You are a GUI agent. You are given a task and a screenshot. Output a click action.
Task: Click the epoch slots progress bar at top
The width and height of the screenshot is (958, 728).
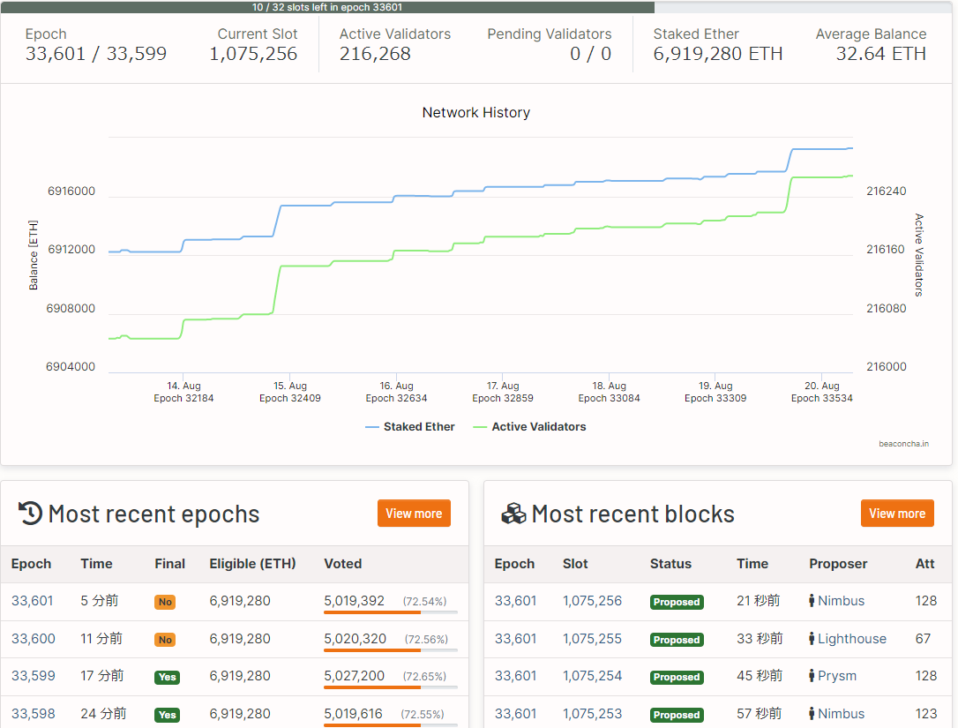(x=327, y=7)
